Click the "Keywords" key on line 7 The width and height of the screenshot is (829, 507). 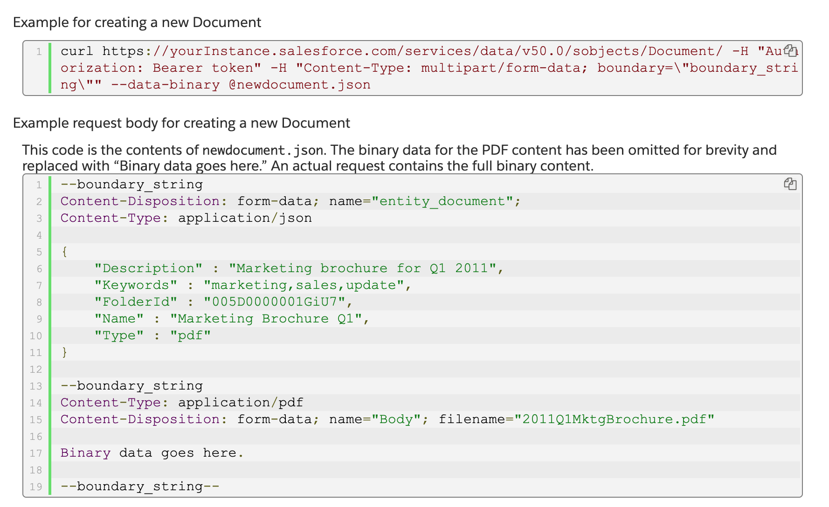click(136, 285)
